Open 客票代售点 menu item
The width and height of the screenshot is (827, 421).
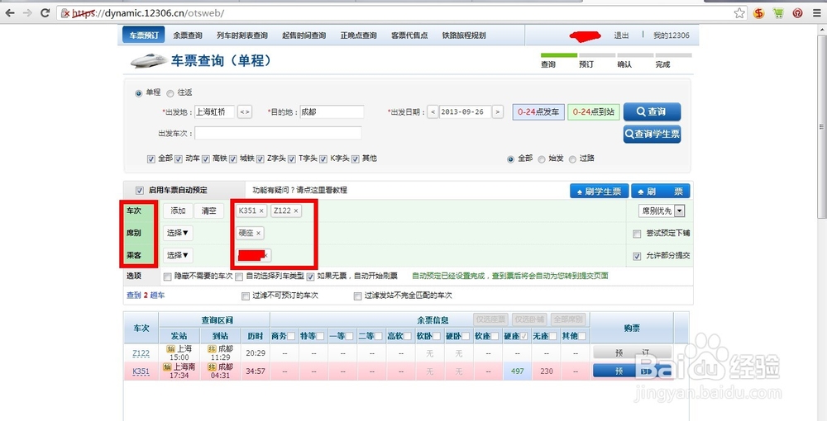click(409, 35)
